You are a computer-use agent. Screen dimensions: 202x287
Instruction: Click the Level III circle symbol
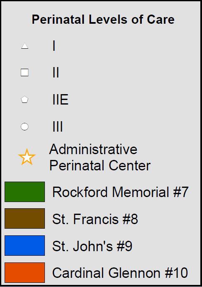25,127
